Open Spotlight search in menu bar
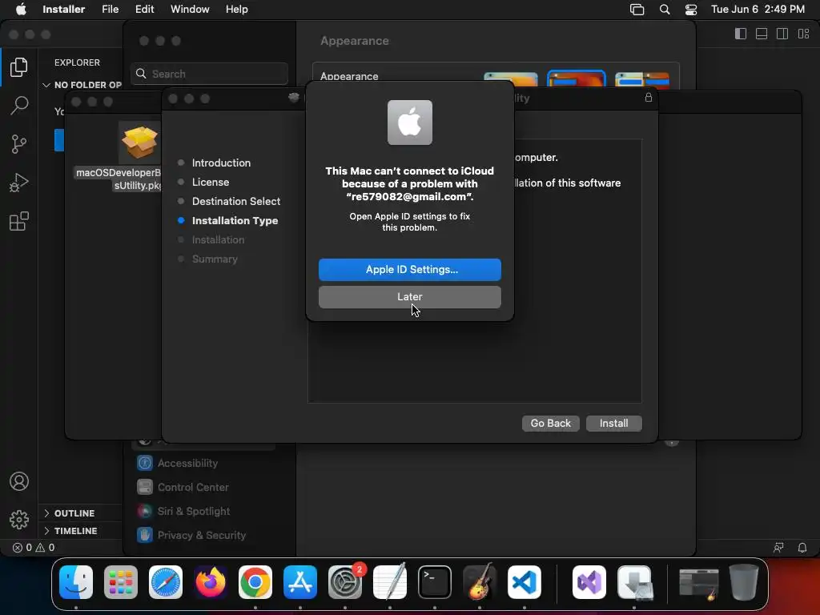This screenshot has height=615, width=820. [x=664, y=9]
